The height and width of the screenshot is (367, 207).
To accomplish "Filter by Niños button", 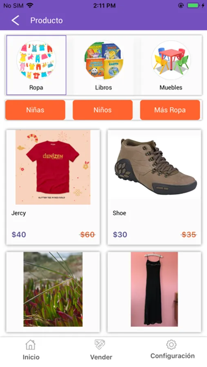I will (x=102, y=110).
